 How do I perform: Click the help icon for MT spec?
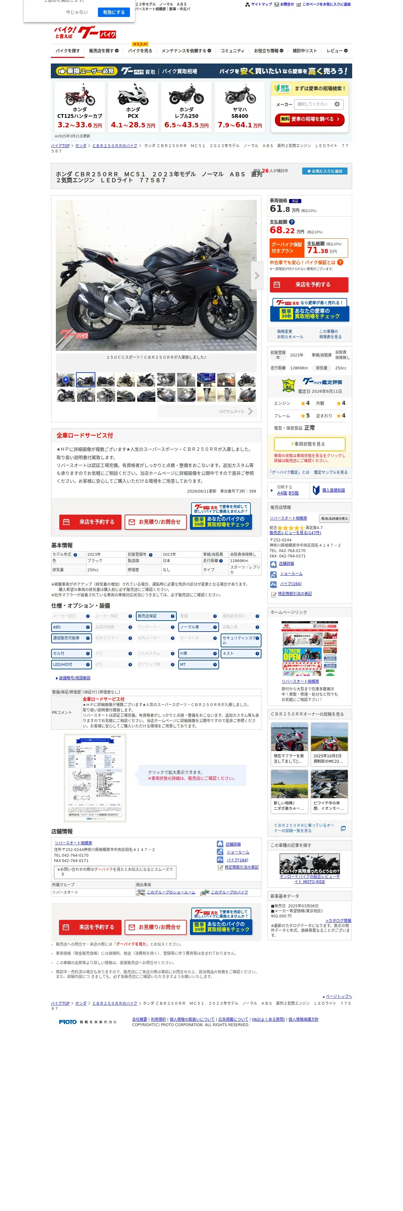[x=215, y=665]
